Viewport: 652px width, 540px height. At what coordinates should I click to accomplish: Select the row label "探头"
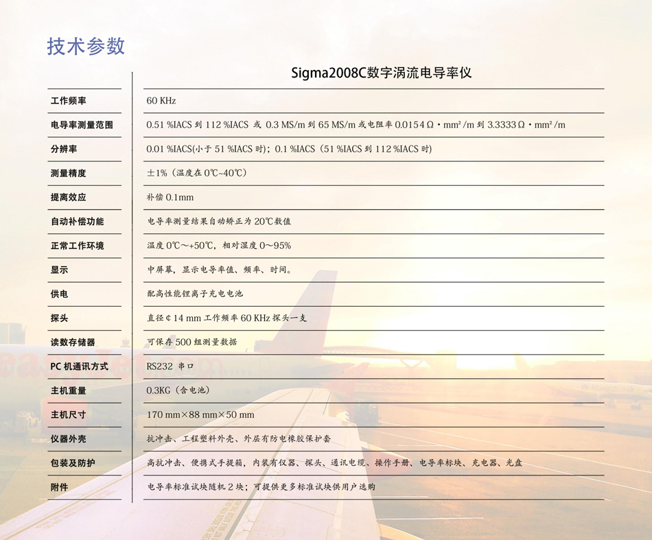point(59,318)
